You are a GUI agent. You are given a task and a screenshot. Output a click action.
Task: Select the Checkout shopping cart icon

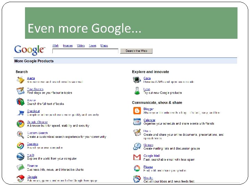point(20,113)
